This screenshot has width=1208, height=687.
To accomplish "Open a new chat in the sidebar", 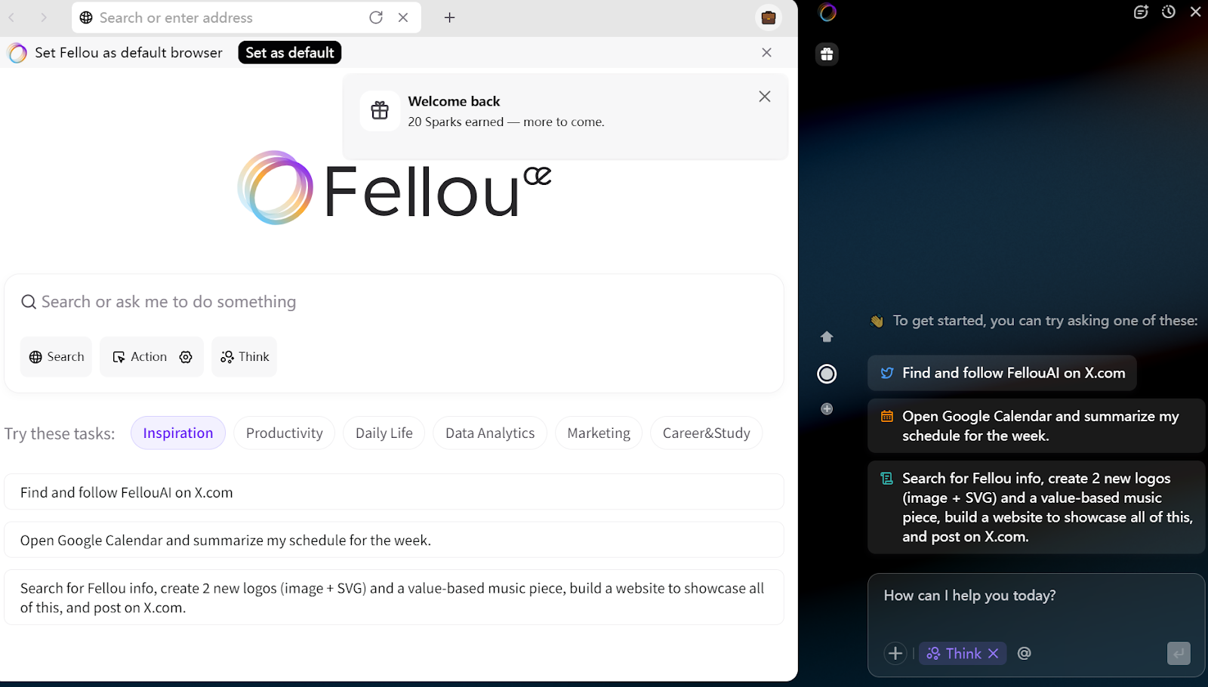I will tap(1141, 12).
